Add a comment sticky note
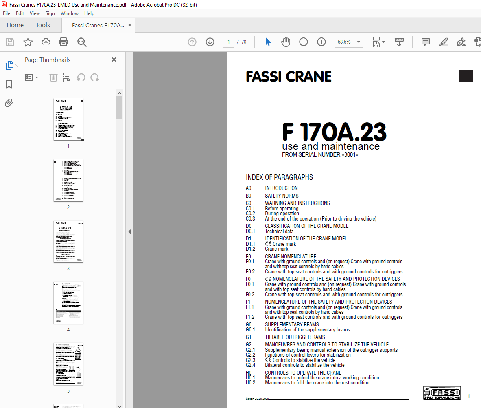This screenshot has width=481, height=408. [426, 42]
